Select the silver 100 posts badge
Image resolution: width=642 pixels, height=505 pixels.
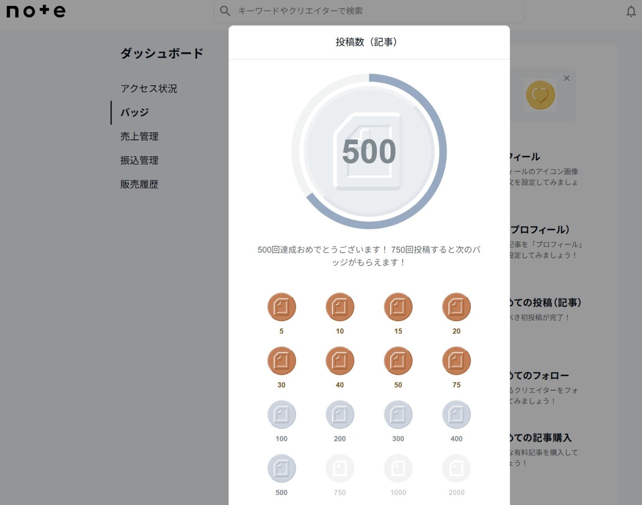point(281,415)
